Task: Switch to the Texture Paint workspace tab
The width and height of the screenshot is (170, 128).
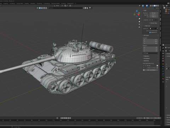Action: (20, 4)
